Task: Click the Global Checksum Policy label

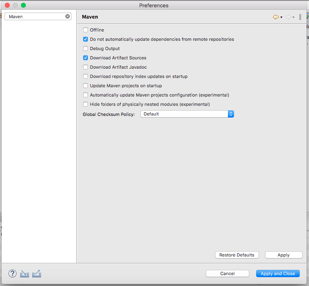Action: pyautogui.click(x=109, y=114)
